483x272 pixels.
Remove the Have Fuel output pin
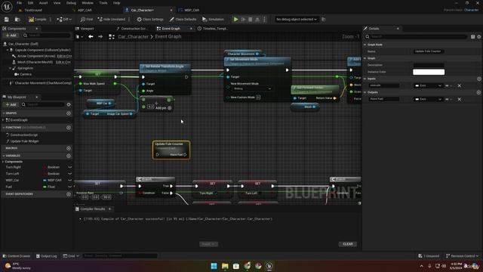tap(460, 99)
